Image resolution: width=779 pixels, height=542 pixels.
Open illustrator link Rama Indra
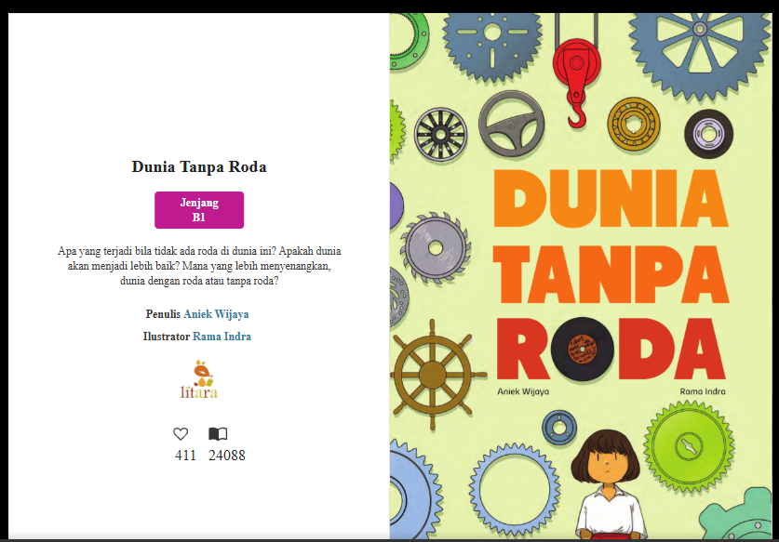pos(222,337)
